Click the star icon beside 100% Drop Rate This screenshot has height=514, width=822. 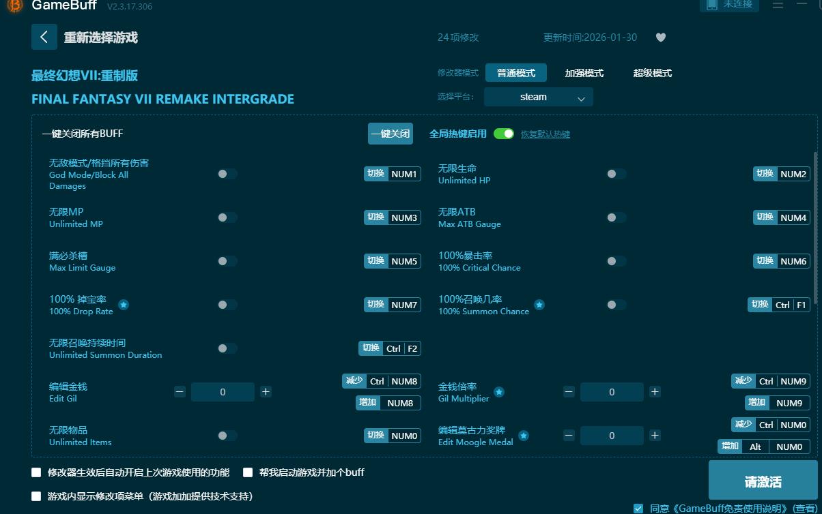pos(124,305)
